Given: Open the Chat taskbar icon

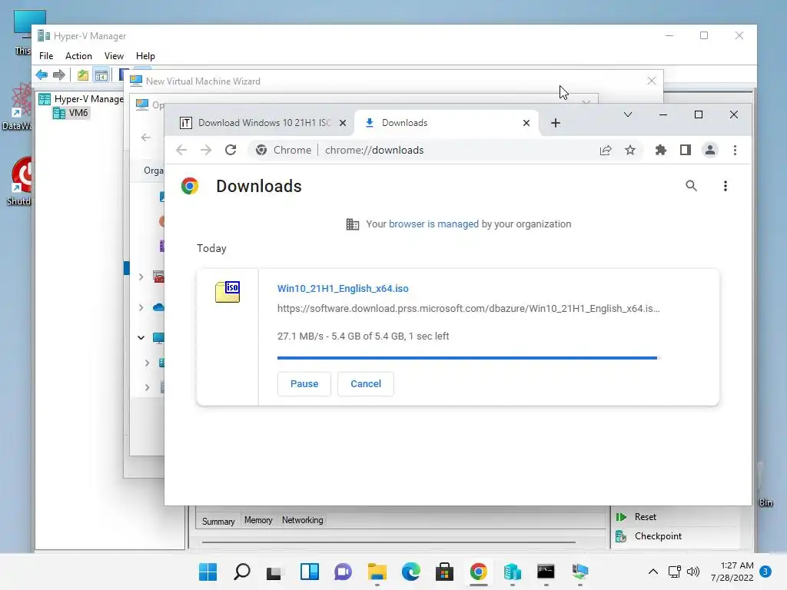Looking at the screenshot, I should [x=344, y=572].
